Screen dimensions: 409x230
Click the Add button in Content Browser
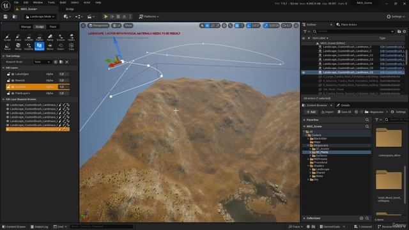(x=311, y=112)
